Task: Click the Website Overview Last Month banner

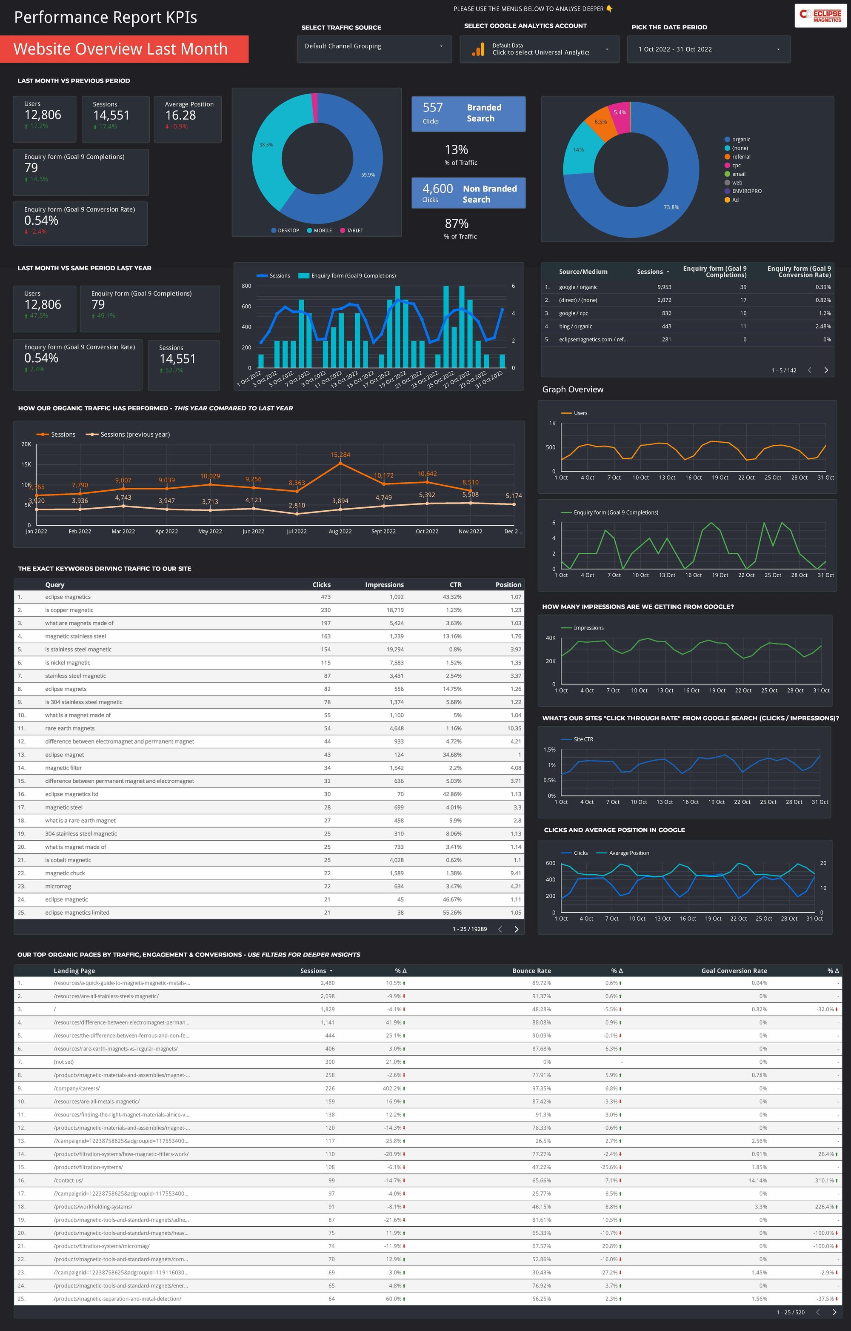Action: (x=124, y=49)
